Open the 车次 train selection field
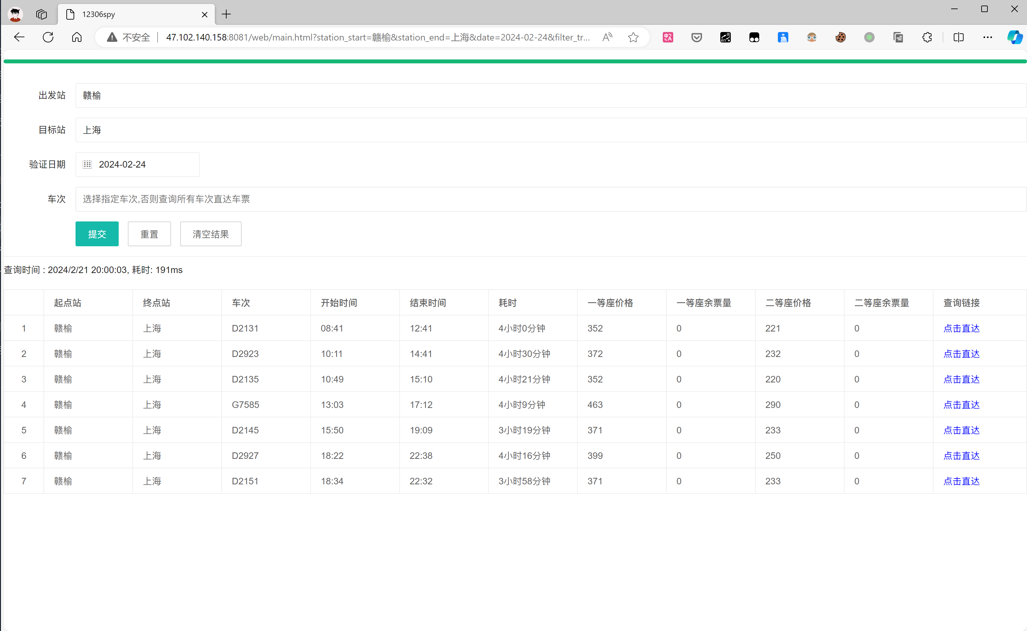 click(550, 199)
